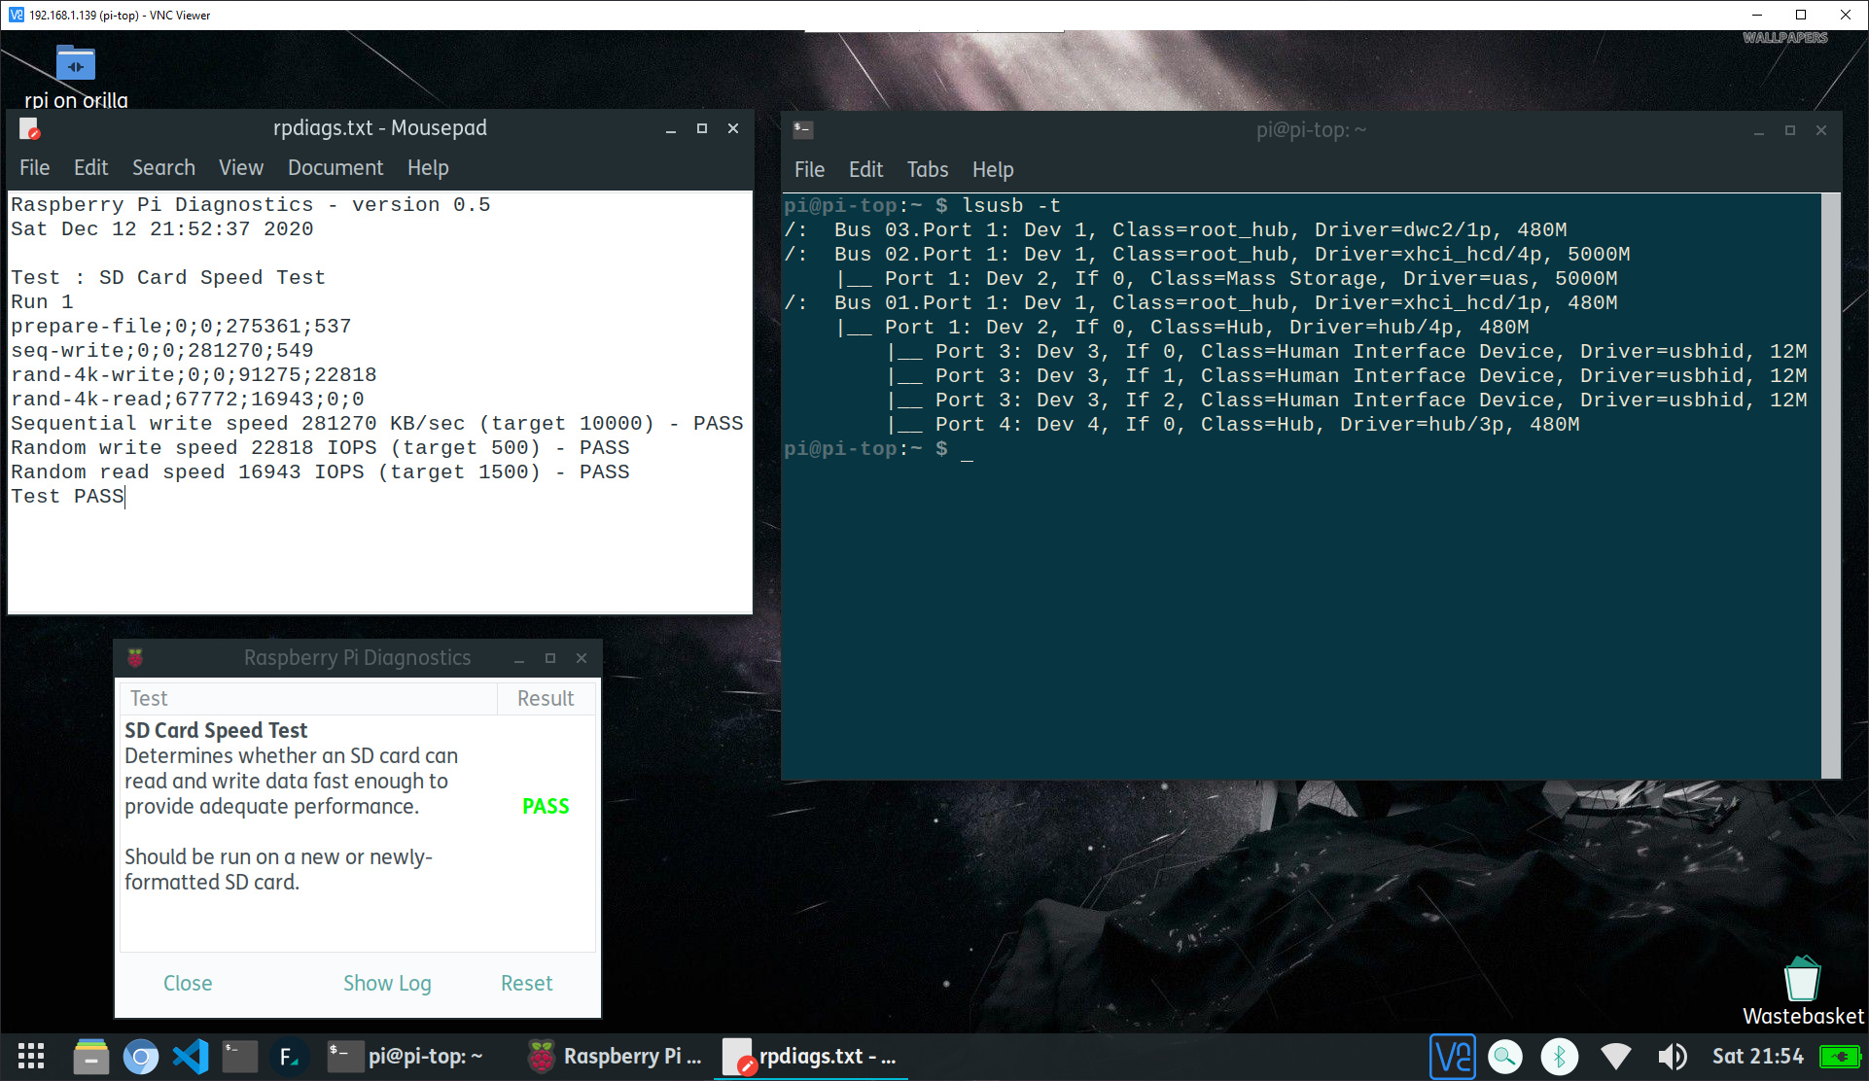Open terminal Help menu
The image size is (1869, 1081).
tap(993, 170)
